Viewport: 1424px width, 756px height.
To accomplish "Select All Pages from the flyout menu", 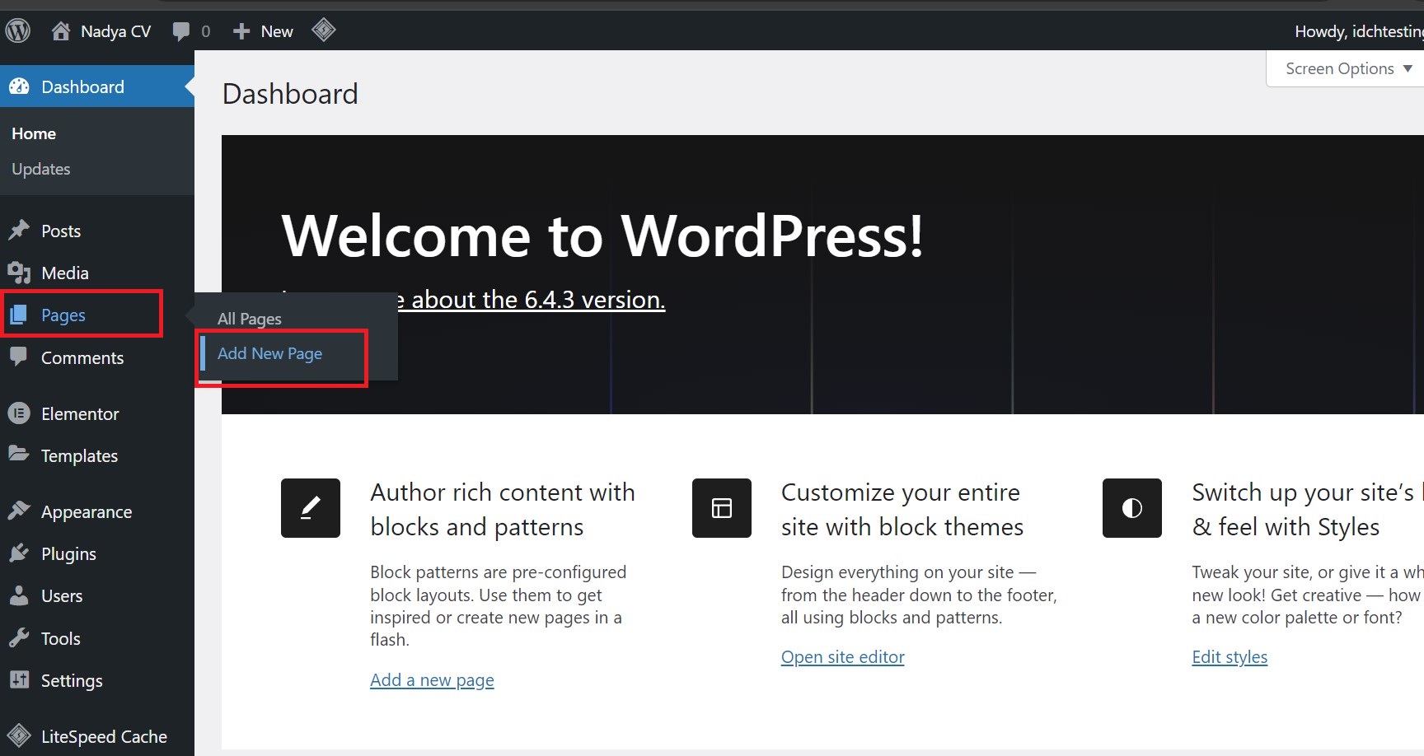I will pyautogui.click(x=249, y=319).
